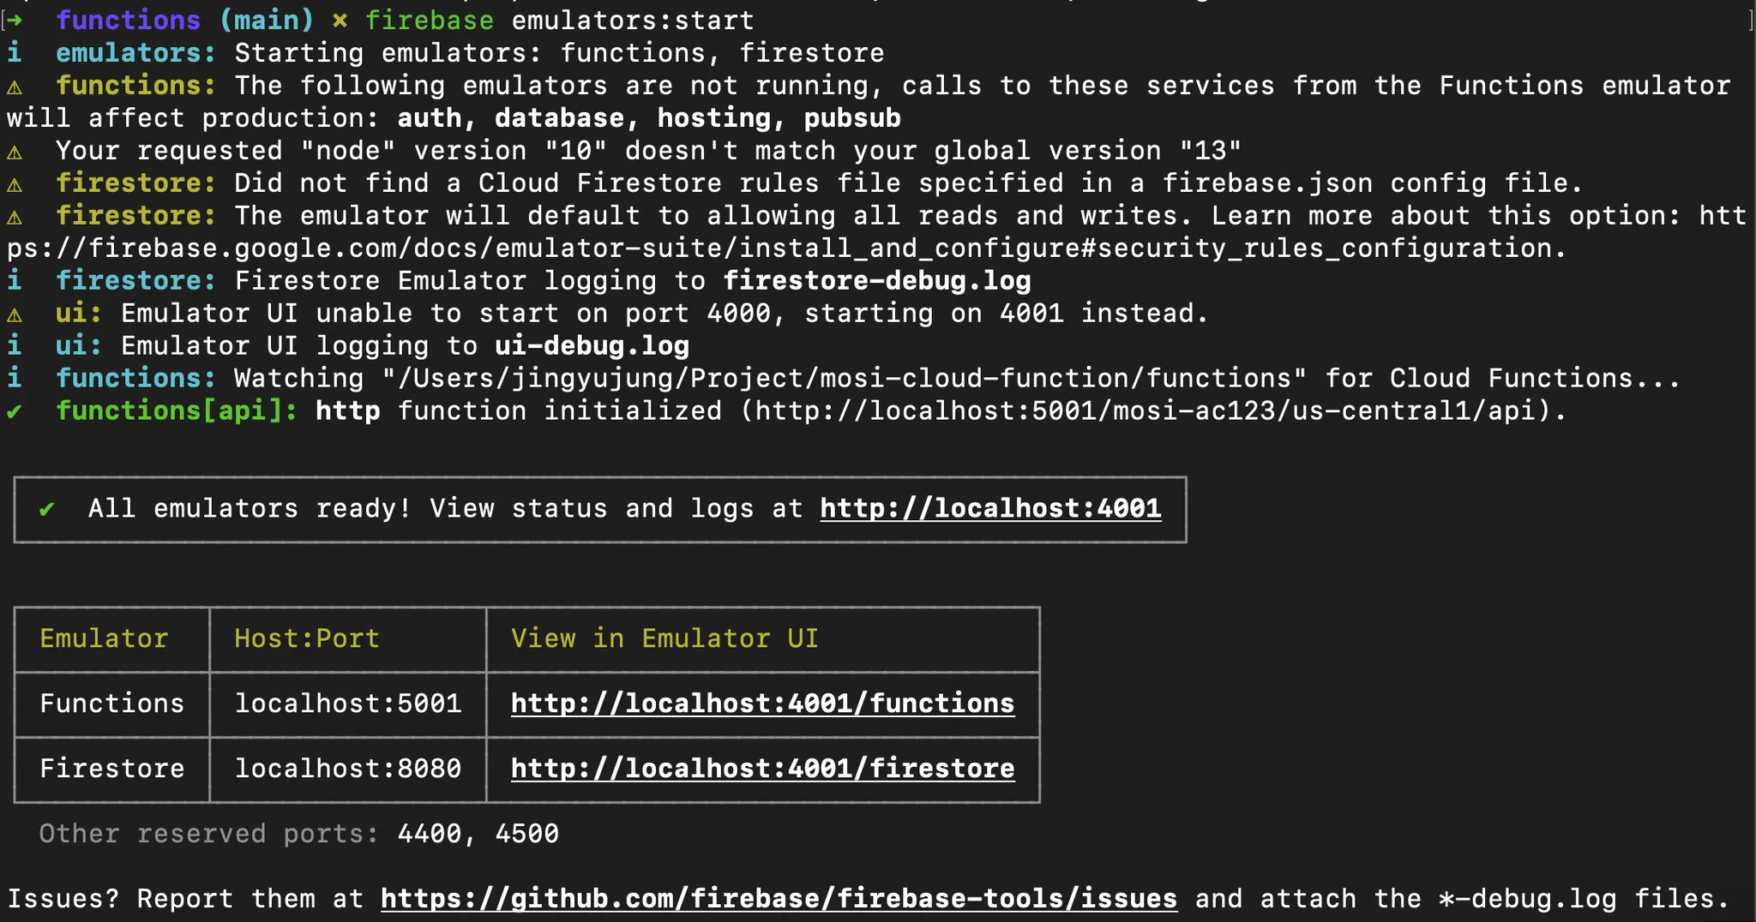Click the Emulator column header
The height and width of the screenshot is (922, 1756).
click(104, 638)
